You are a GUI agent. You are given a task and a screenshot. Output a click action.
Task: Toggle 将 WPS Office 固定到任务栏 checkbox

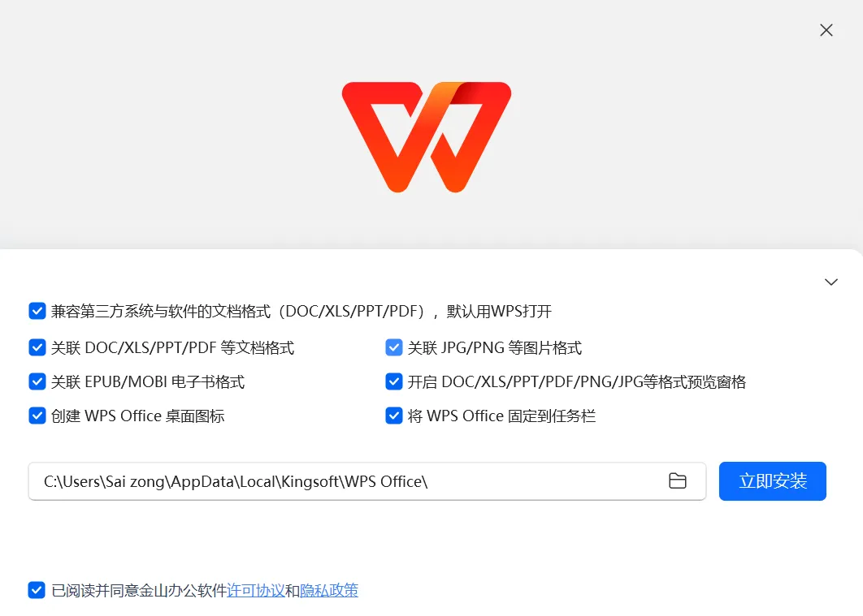393,416
